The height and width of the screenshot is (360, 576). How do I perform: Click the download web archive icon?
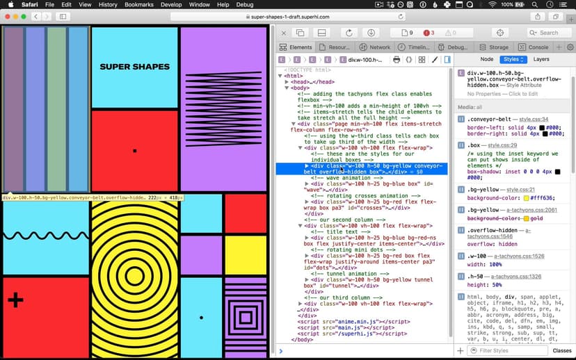pyautogui.click(x=371, y=33)
